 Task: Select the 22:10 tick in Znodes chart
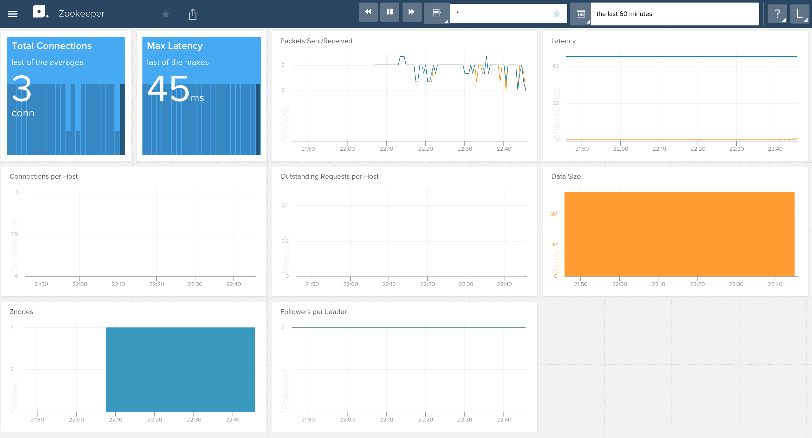tap(115, 420)
